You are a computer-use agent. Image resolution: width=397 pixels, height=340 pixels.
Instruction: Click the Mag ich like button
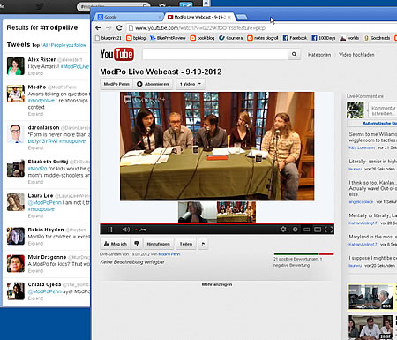tap(116, 244)
